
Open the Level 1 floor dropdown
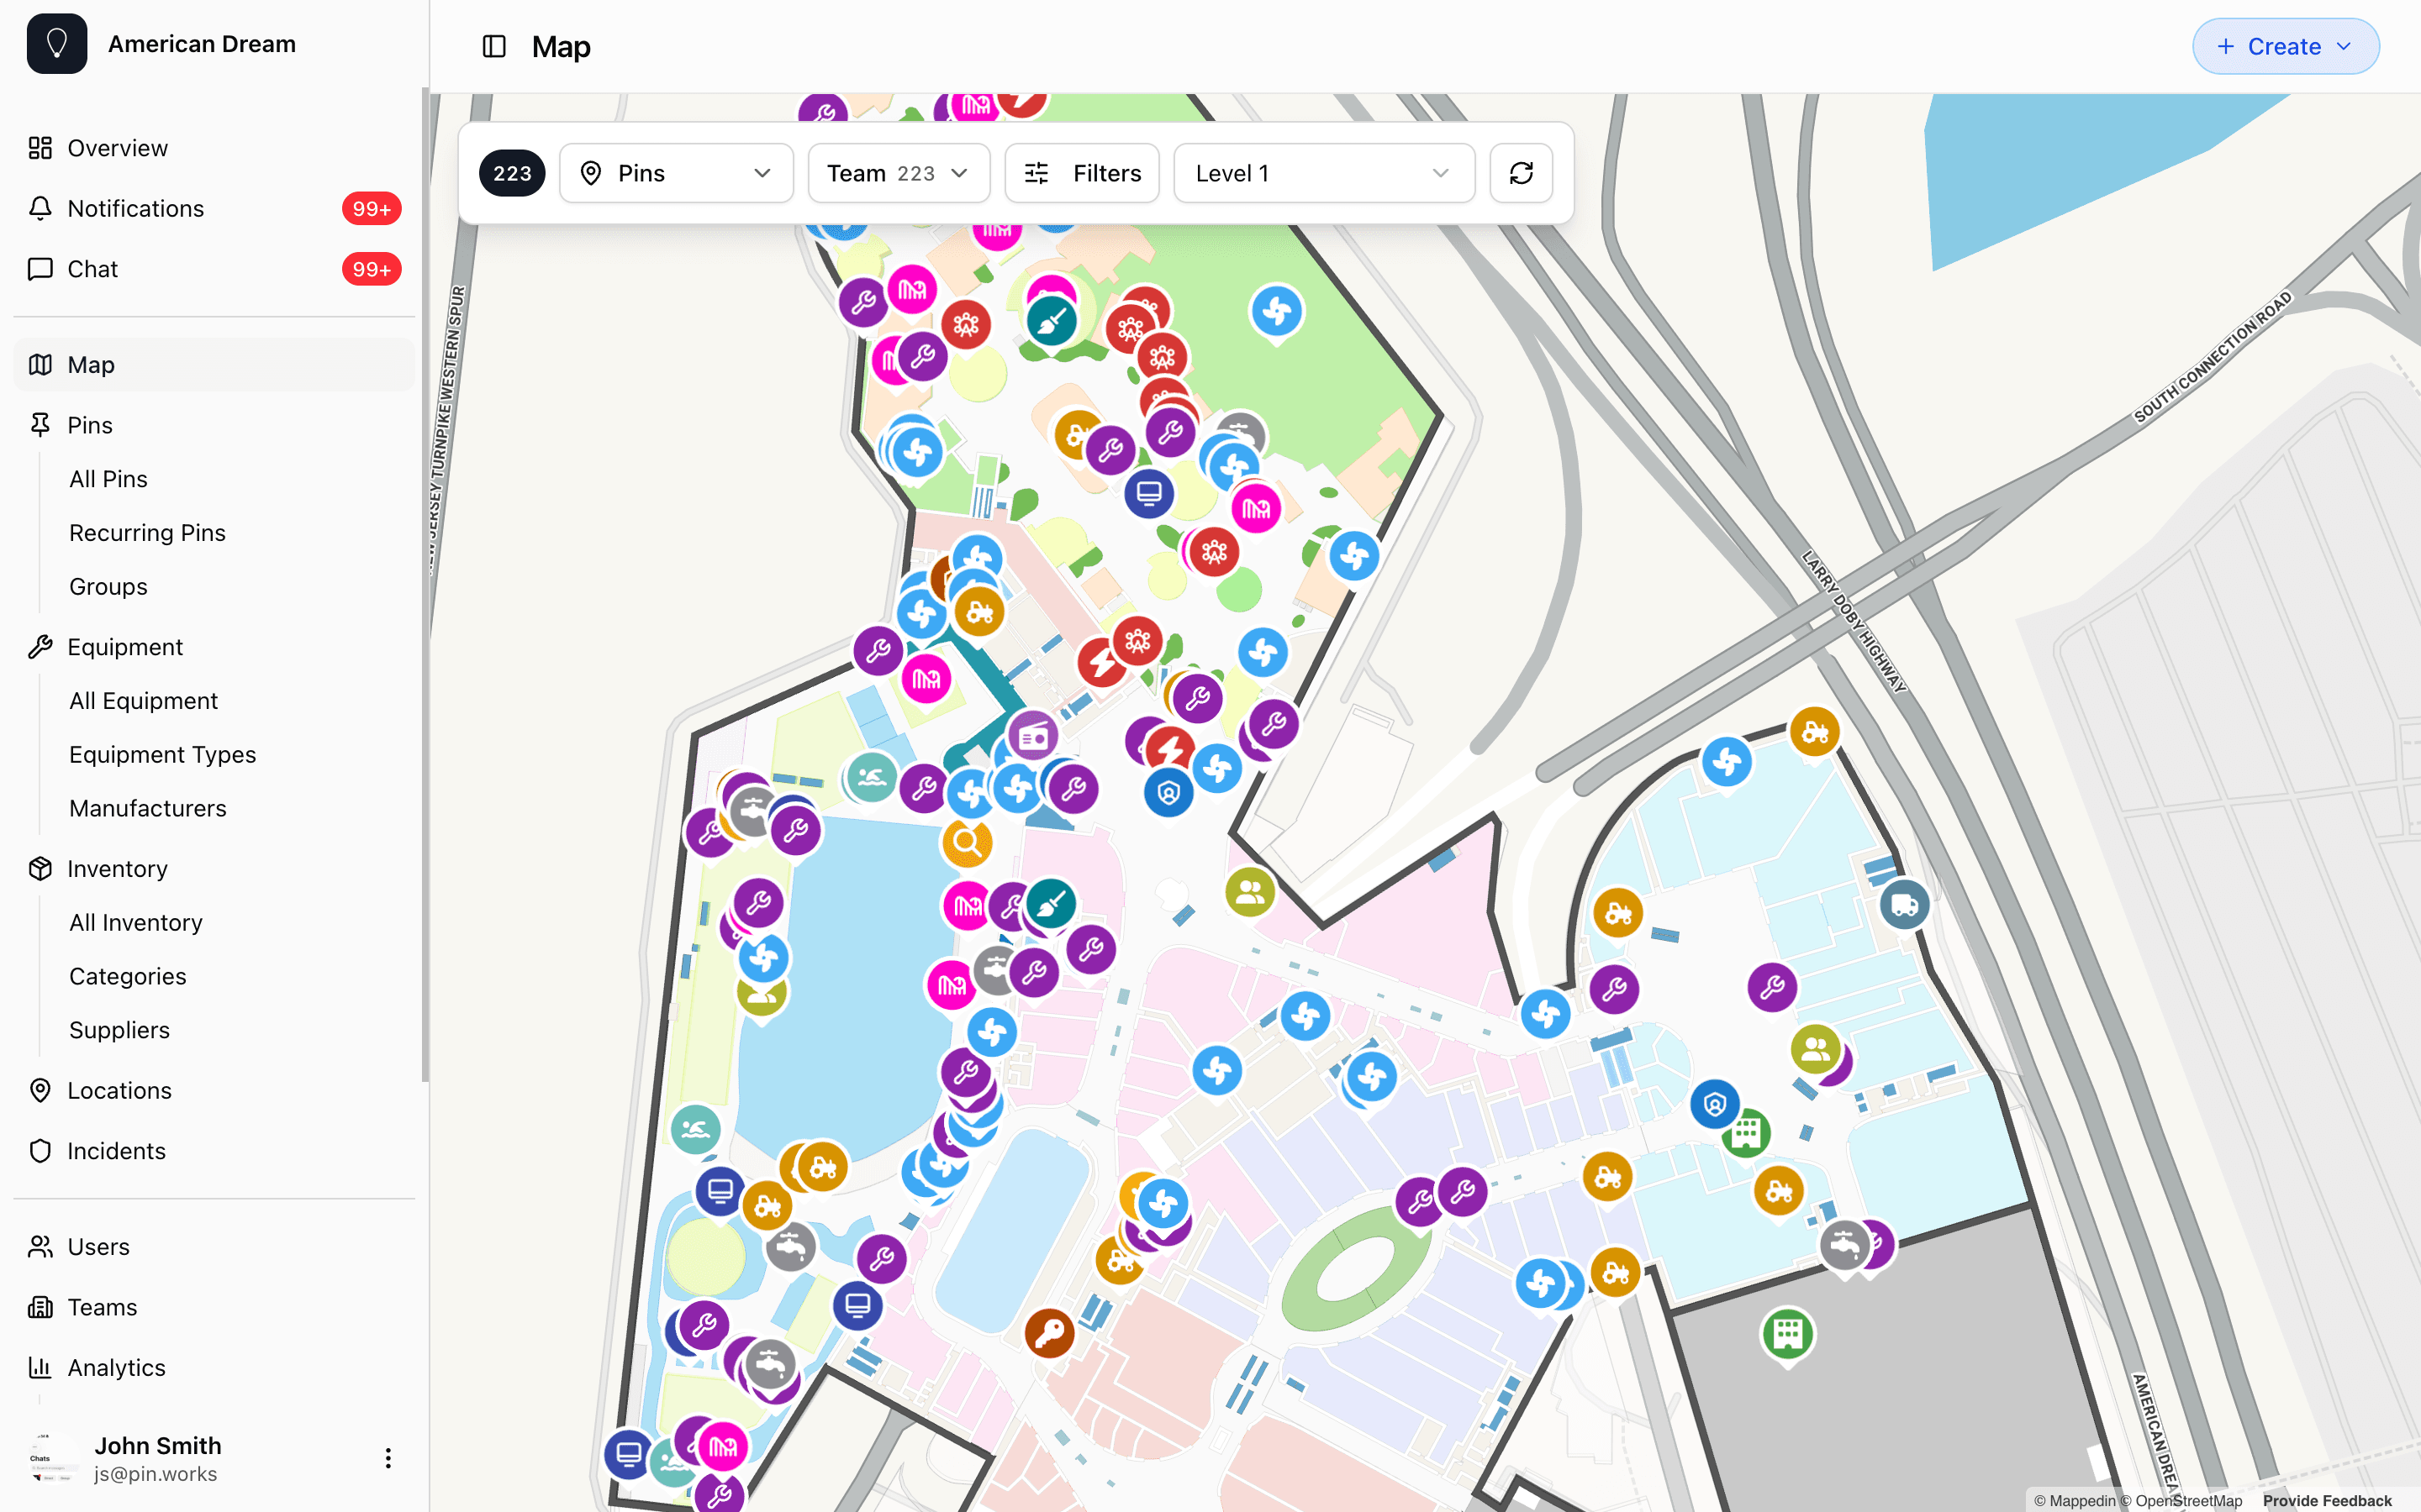(1322, 172)
